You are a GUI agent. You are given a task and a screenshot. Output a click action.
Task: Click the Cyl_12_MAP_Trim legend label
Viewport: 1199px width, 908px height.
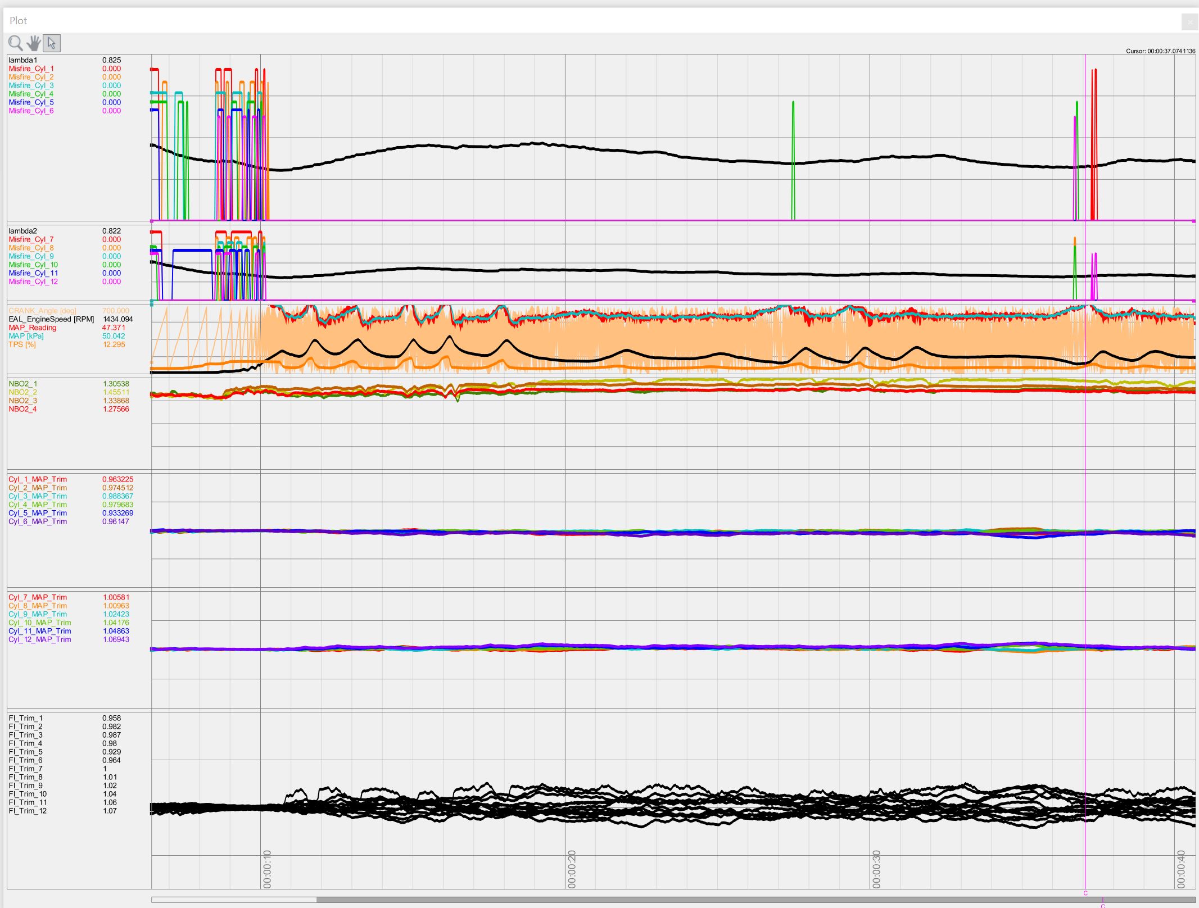point(40,639)
